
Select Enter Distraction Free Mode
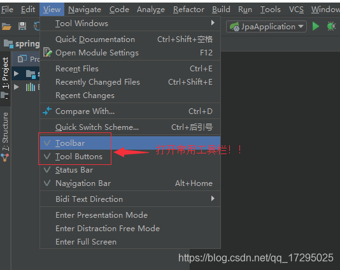pos(130,229)
